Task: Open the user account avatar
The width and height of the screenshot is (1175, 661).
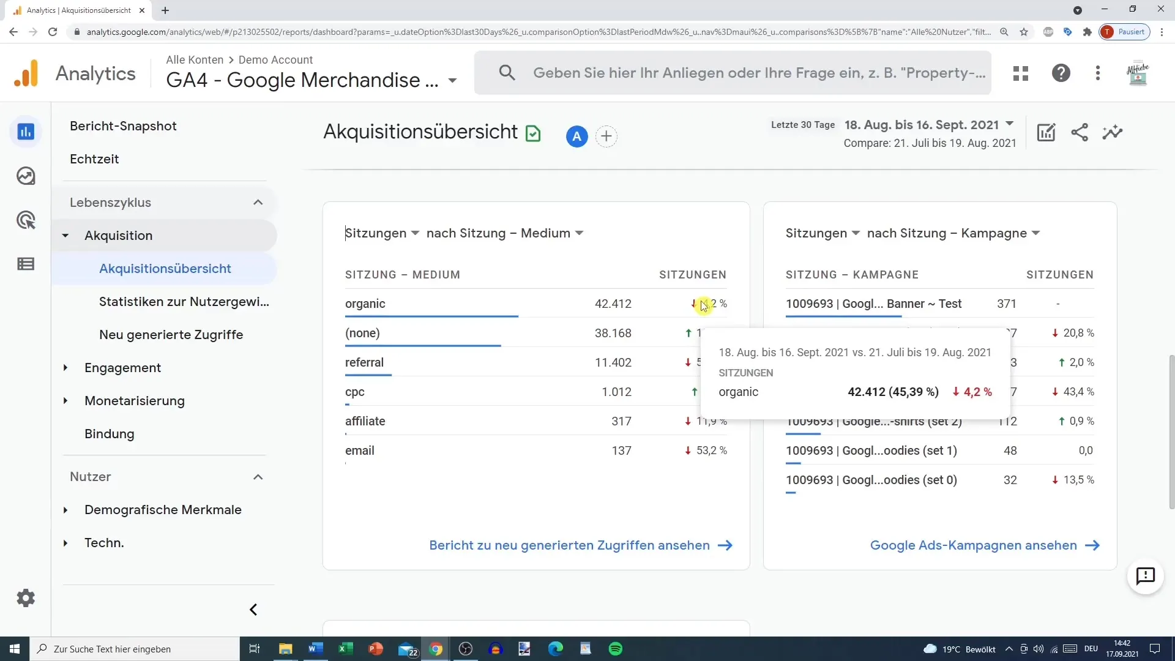Action: tap(1138, 74)
